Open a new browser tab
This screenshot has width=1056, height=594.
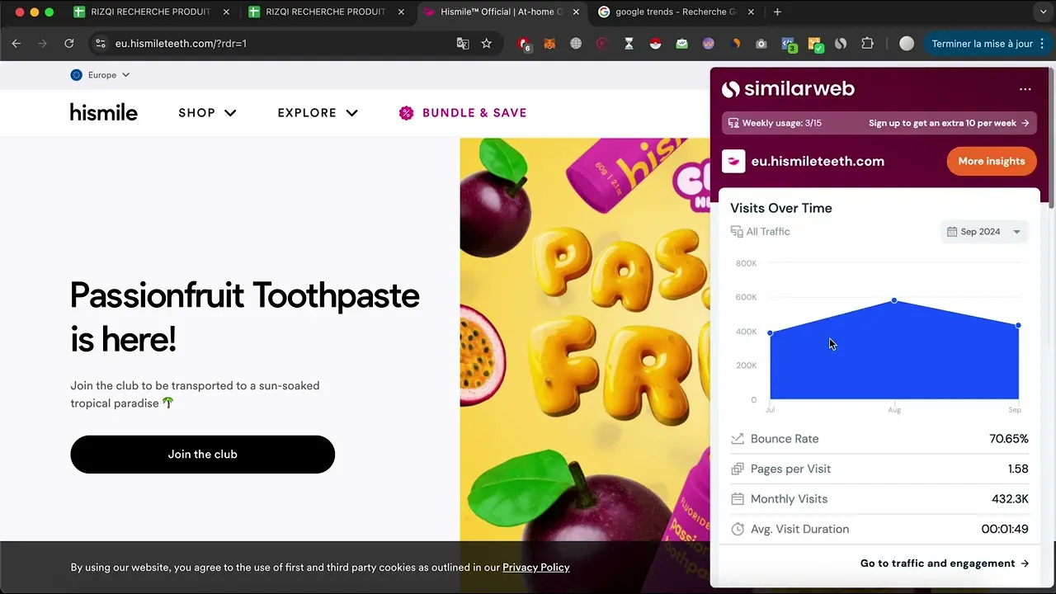(x=777, y=12)
